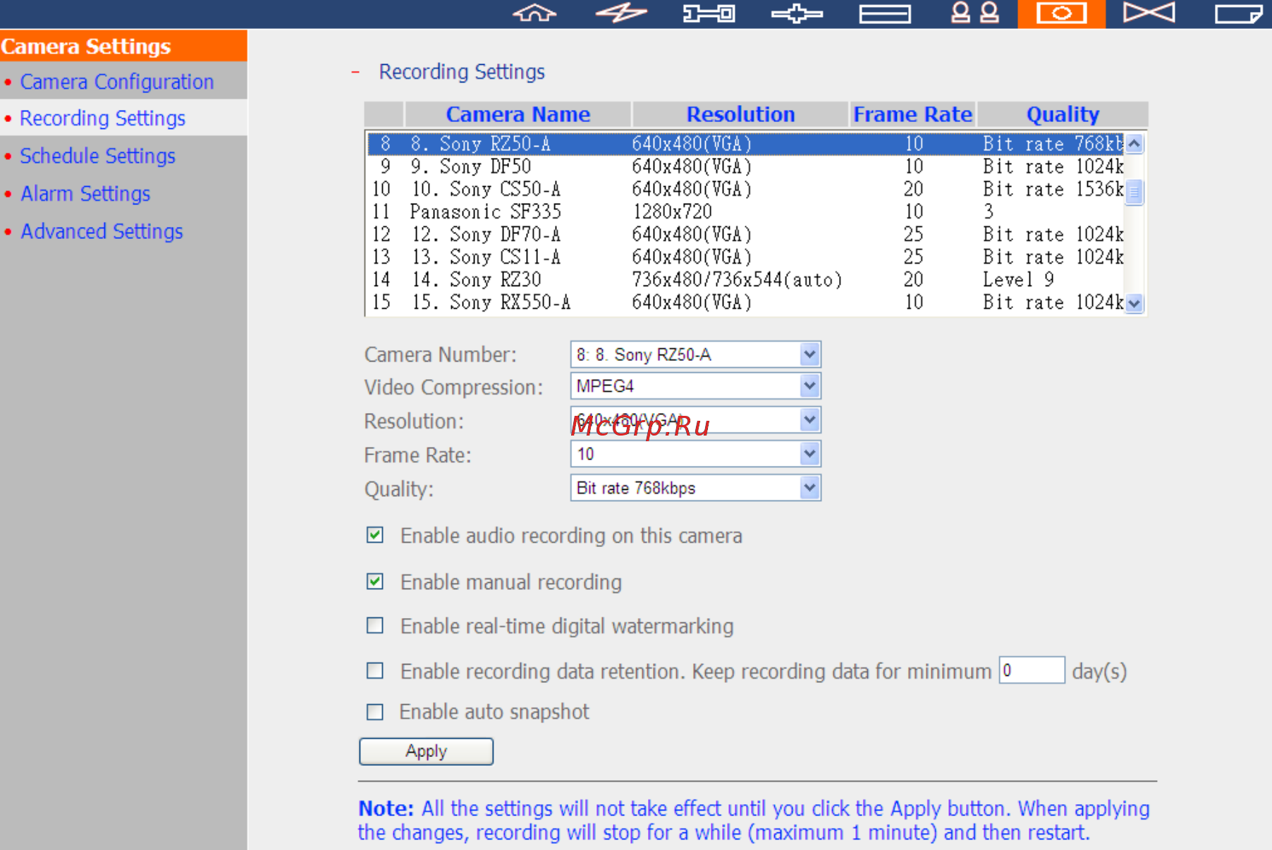This screenshot has width=1272, height=850.
Task: Open the user management icon
Action: [x=974, y=13]
